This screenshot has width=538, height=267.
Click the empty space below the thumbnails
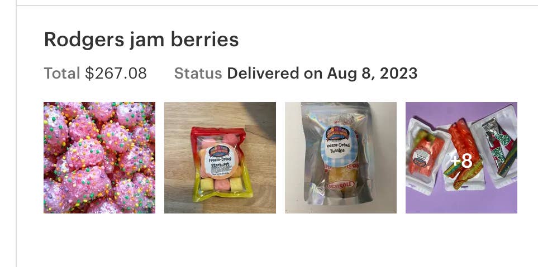277,240
